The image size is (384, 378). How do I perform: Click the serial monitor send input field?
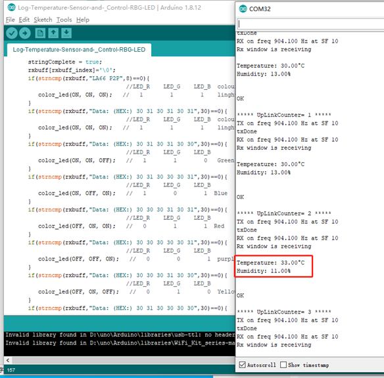[x=310, y=24]
